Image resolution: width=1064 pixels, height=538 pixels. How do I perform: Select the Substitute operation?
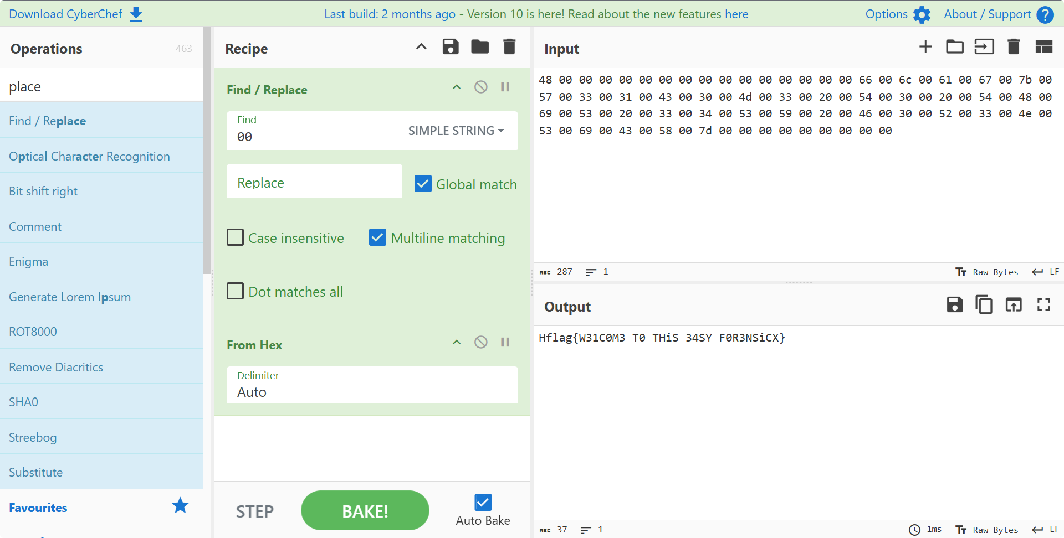click(101, 472)
